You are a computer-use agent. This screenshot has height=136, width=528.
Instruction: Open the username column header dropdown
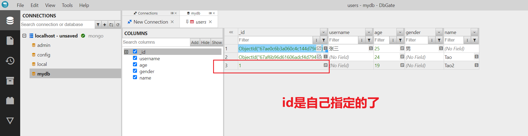369,32
